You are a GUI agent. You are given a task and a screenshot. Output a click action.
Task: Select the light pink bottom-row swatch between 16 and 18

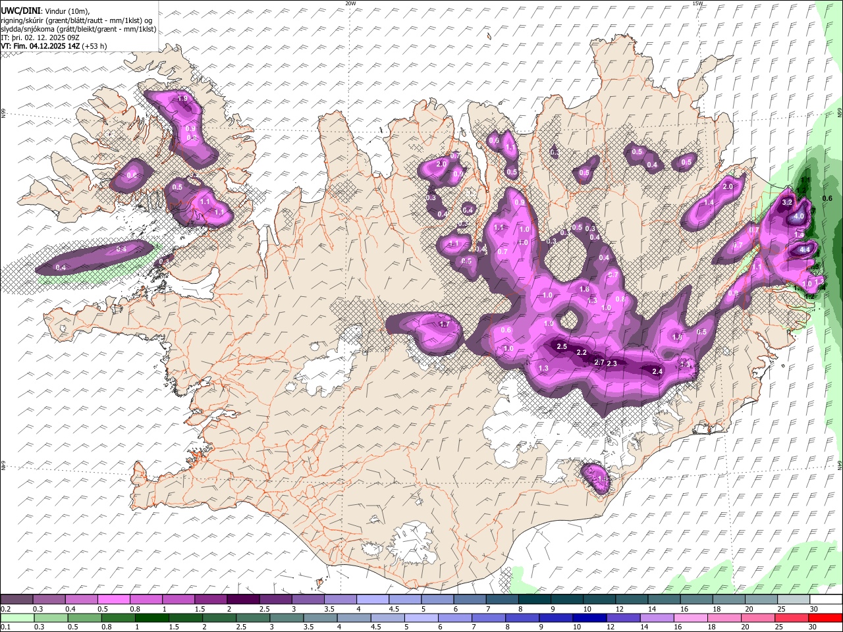691,618
